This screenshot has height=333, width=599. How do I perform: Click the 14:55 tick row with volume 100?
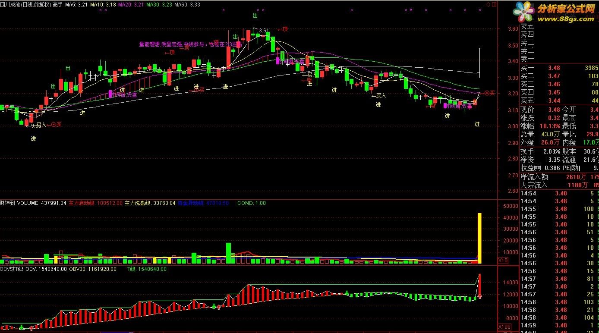pos(559,209)
